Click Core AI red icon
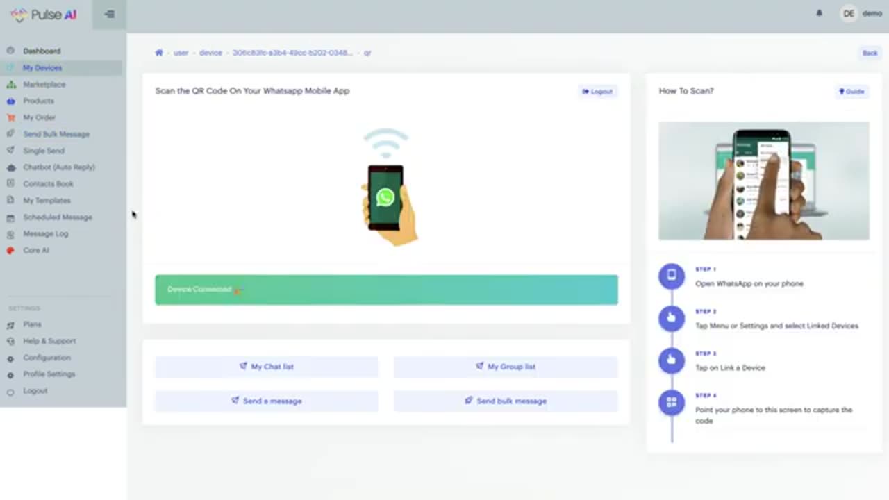 pyautogui.click(x=10, y=251)
